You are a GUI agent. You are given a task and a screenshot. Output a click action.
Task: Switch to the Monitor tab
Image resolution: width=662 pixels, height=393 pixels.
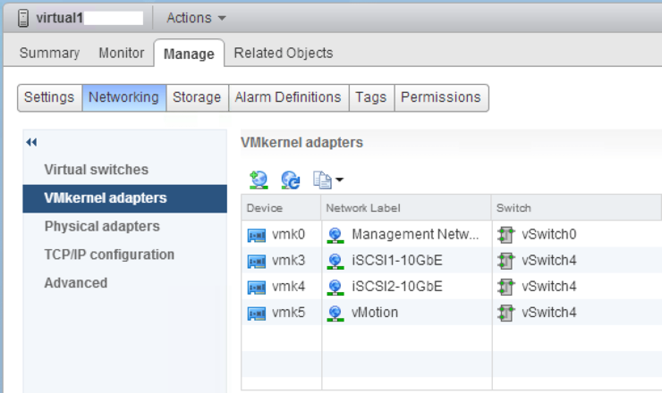point(121,53)
